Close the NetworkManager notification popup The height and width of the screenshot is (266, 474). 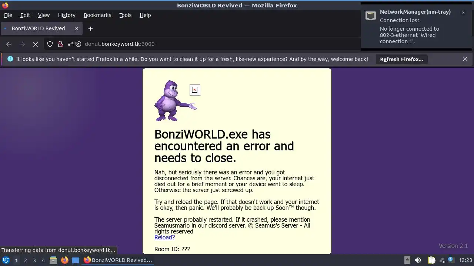point(463,13)
